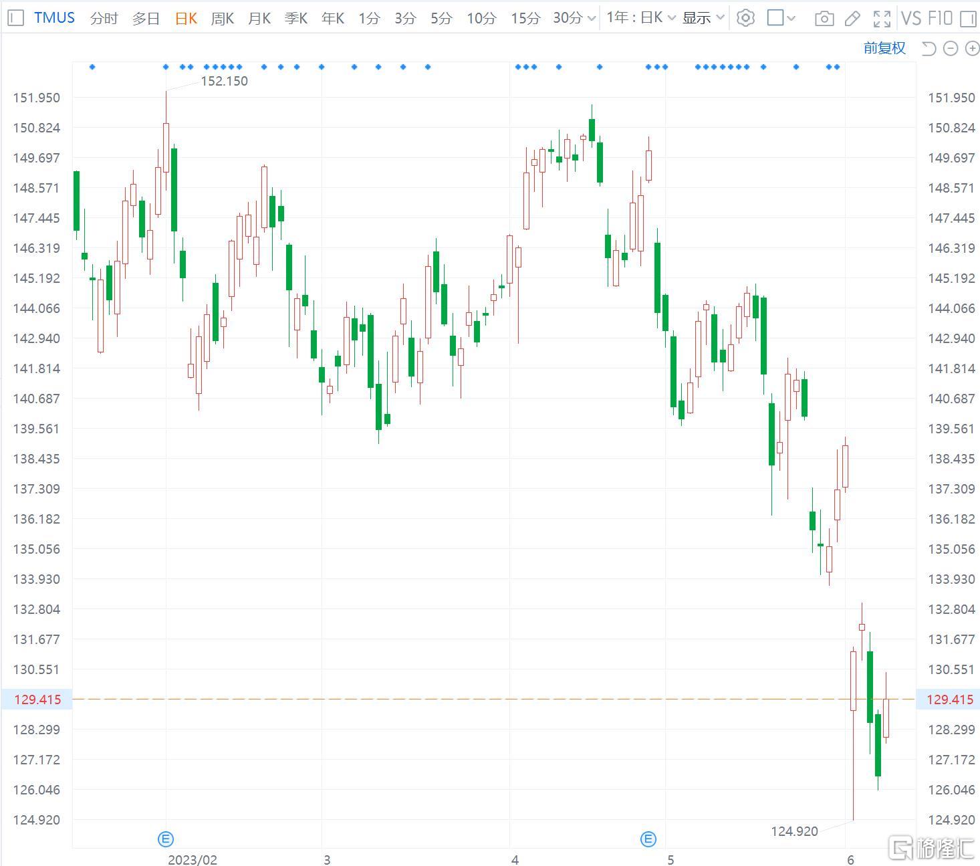Click the red 129.415 price tag on right axis
Image resolution: width=980 pixels, height=866 pixels.
[x=950, y=699]
